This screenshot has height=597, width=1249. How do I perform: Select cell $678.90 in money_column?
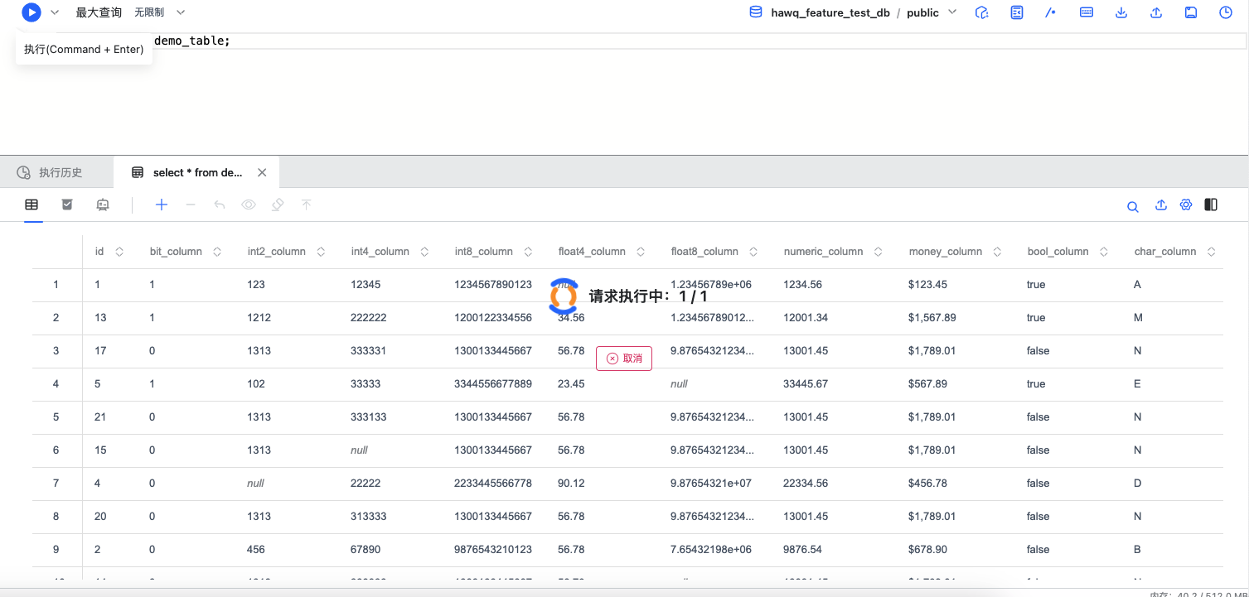tap(927, 550)
